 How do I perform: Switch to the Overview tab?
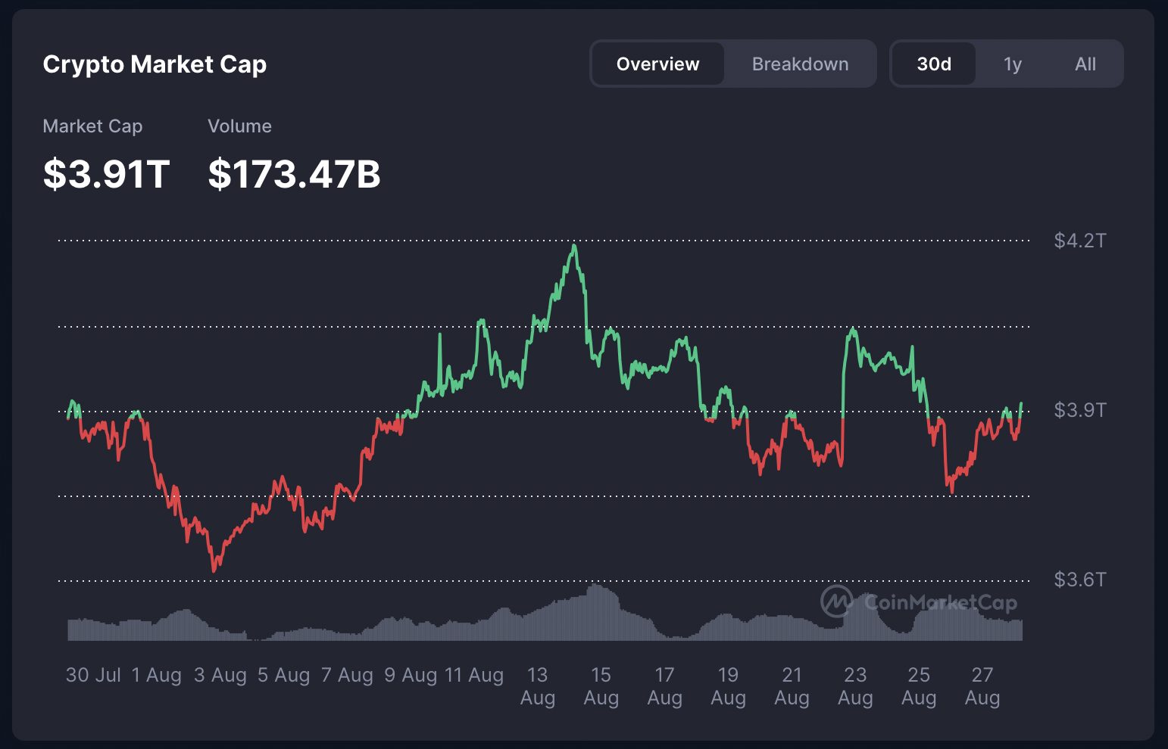657,64
